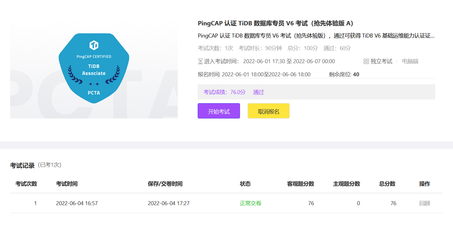This screenshot has height=225, width=453.
Task: Click the 开始考试 button
Action: pyautogui.click(x=219, y=111)
